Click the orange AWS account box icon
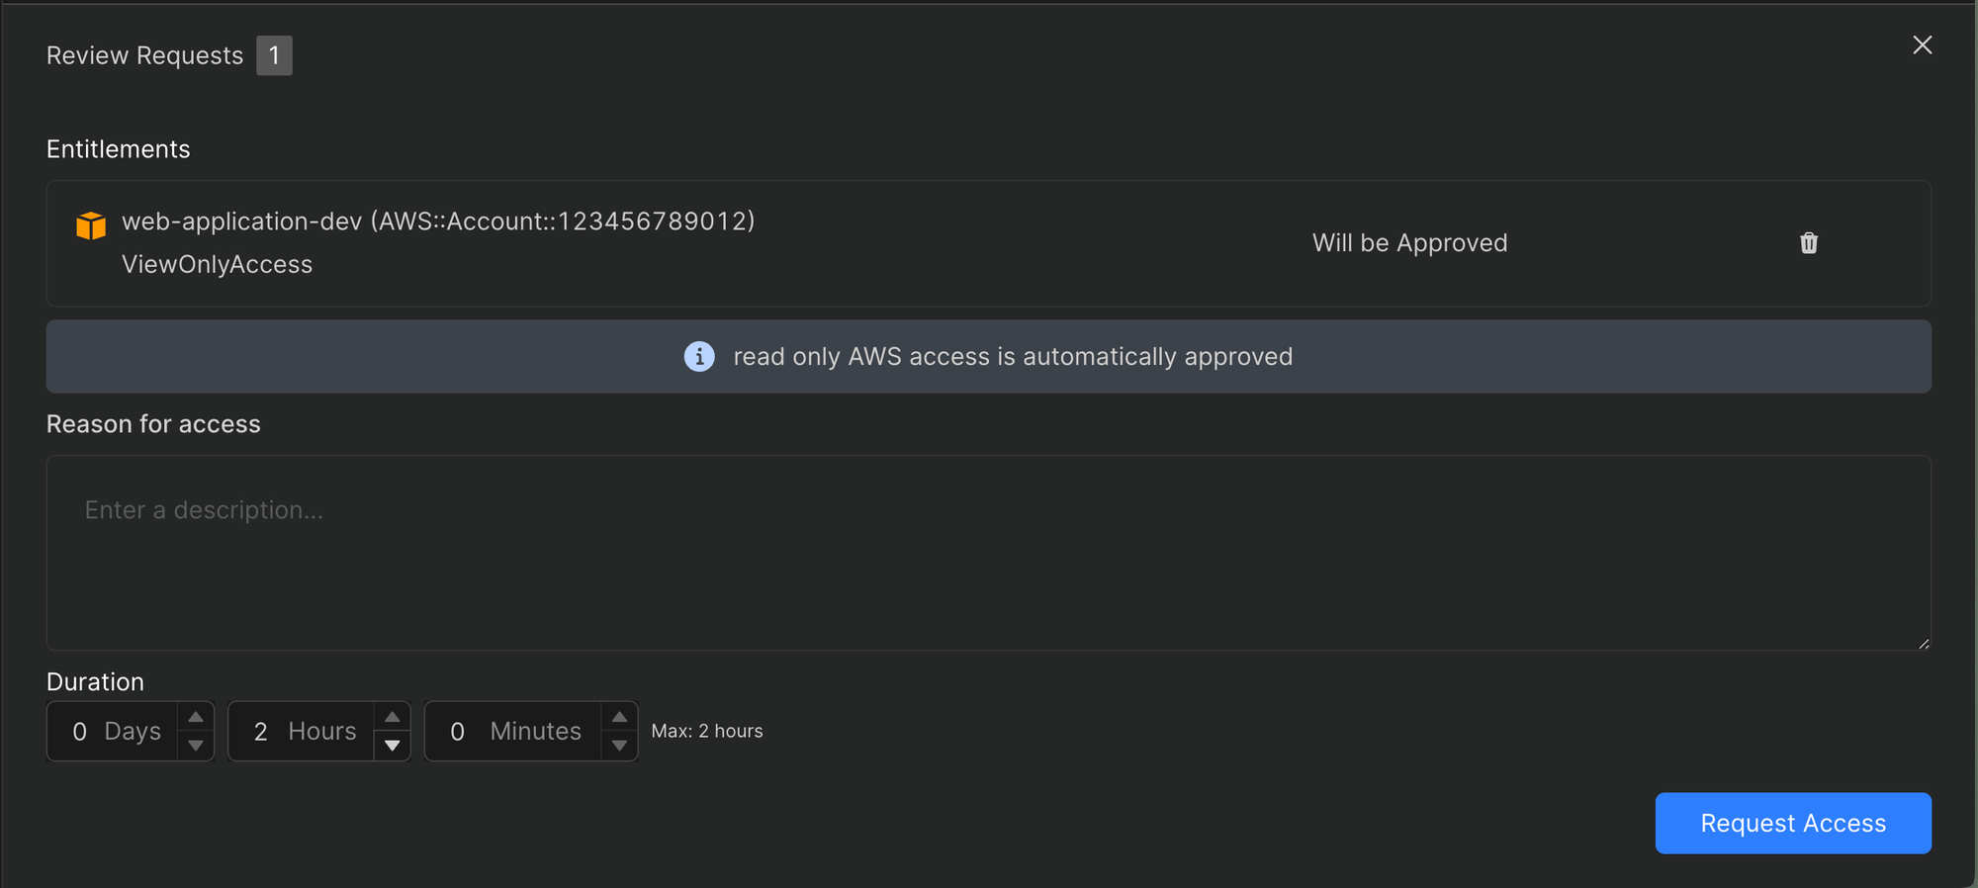Image resolution: width=1978 pixels, height=888 pixels. (x=91, y=225)
